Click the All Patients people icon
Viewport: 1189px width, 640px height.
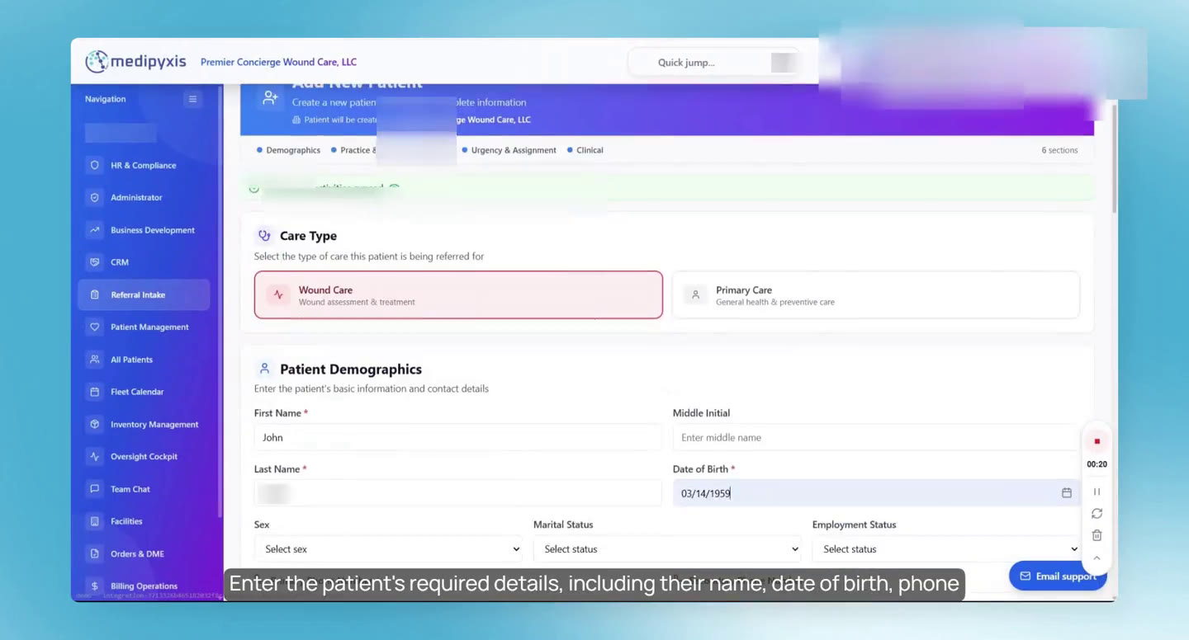tap(94, 360)
